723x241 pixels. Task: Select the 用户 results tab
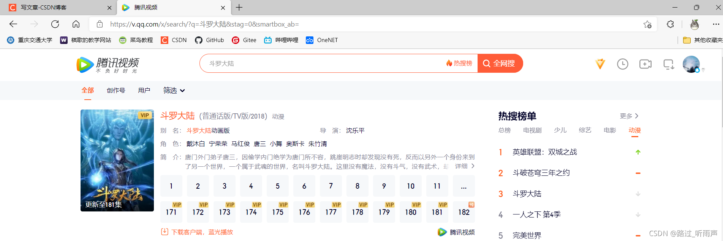coord(144,90)
